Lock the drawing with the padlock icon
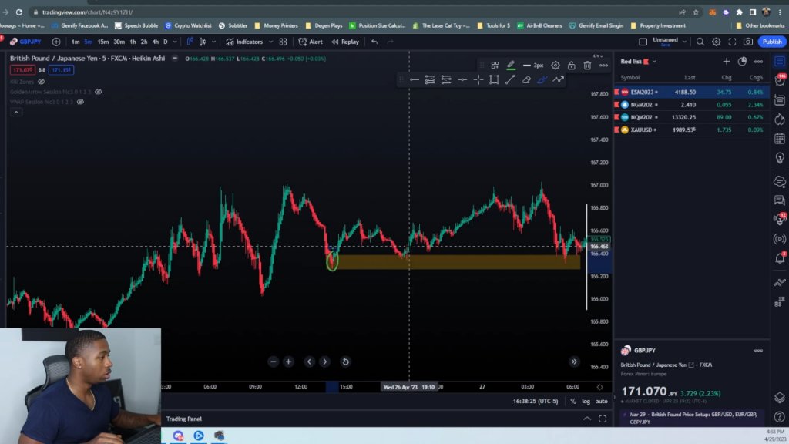The image size is (789, 444). 572,66
